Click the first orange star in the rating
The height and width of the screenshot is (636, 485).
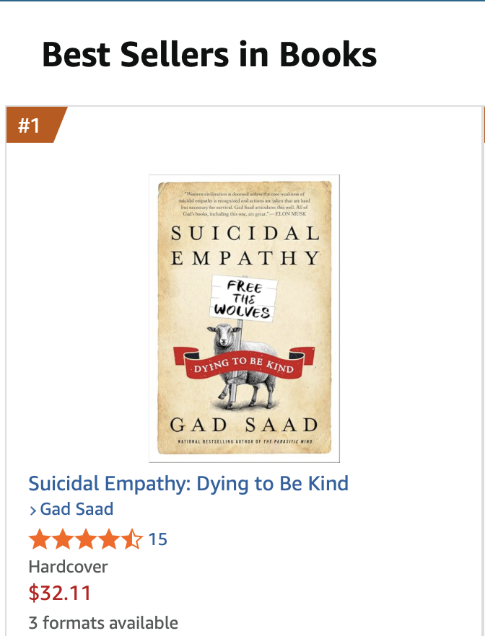(40, 539)
